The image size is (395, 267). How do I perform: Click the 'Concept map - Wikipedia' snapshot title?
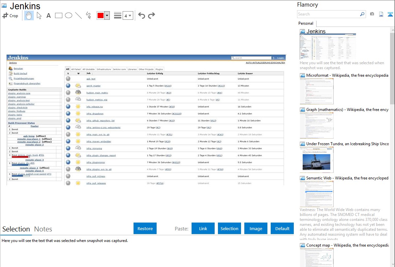coord(347,245)
